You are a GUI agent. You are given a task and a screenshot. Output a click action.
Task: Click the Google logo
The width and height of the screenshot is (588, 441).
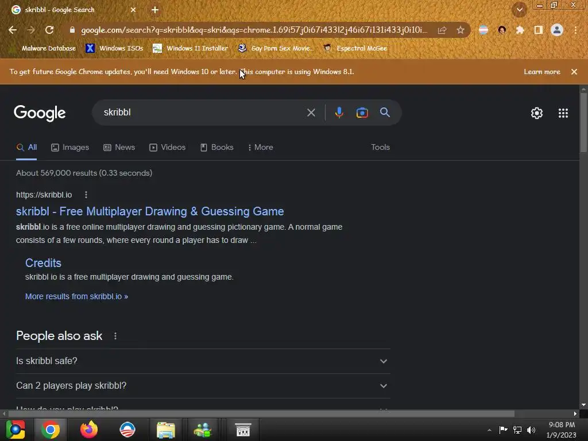click(40, 113)
